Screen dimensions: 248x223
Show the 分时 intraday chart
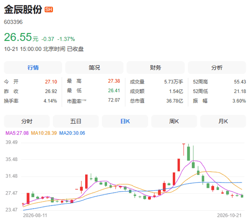pos(27,121)
